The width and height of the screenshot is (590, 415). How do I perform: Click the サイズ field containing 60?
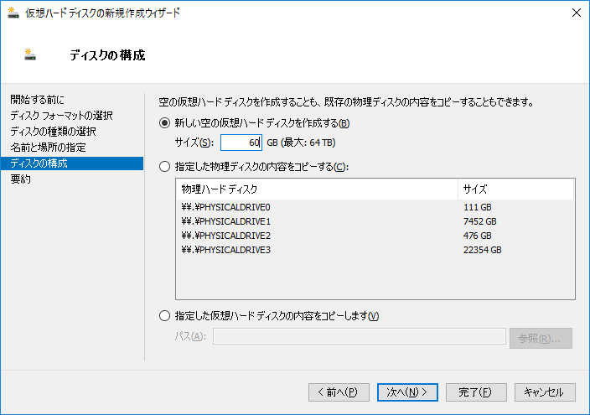pos(241,143)
